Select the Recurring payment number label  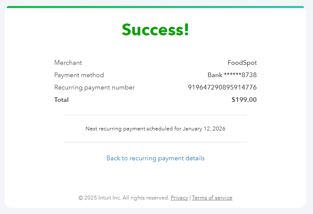tap(94, 87)
